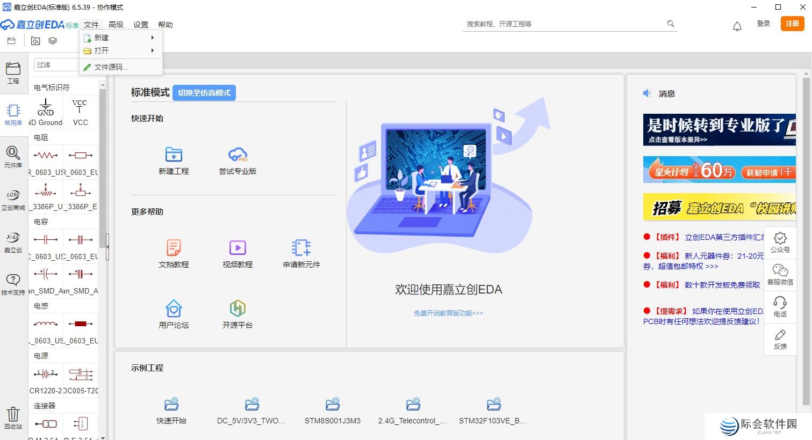Open the 高级 menu
Viewport: 812px width, 440px height.
coord(115,24)
